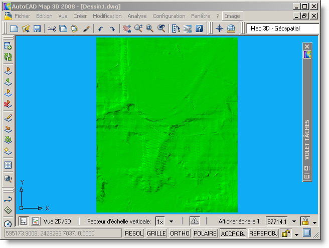
Task: Click the Copy icon
Action: tap(63, 28)
